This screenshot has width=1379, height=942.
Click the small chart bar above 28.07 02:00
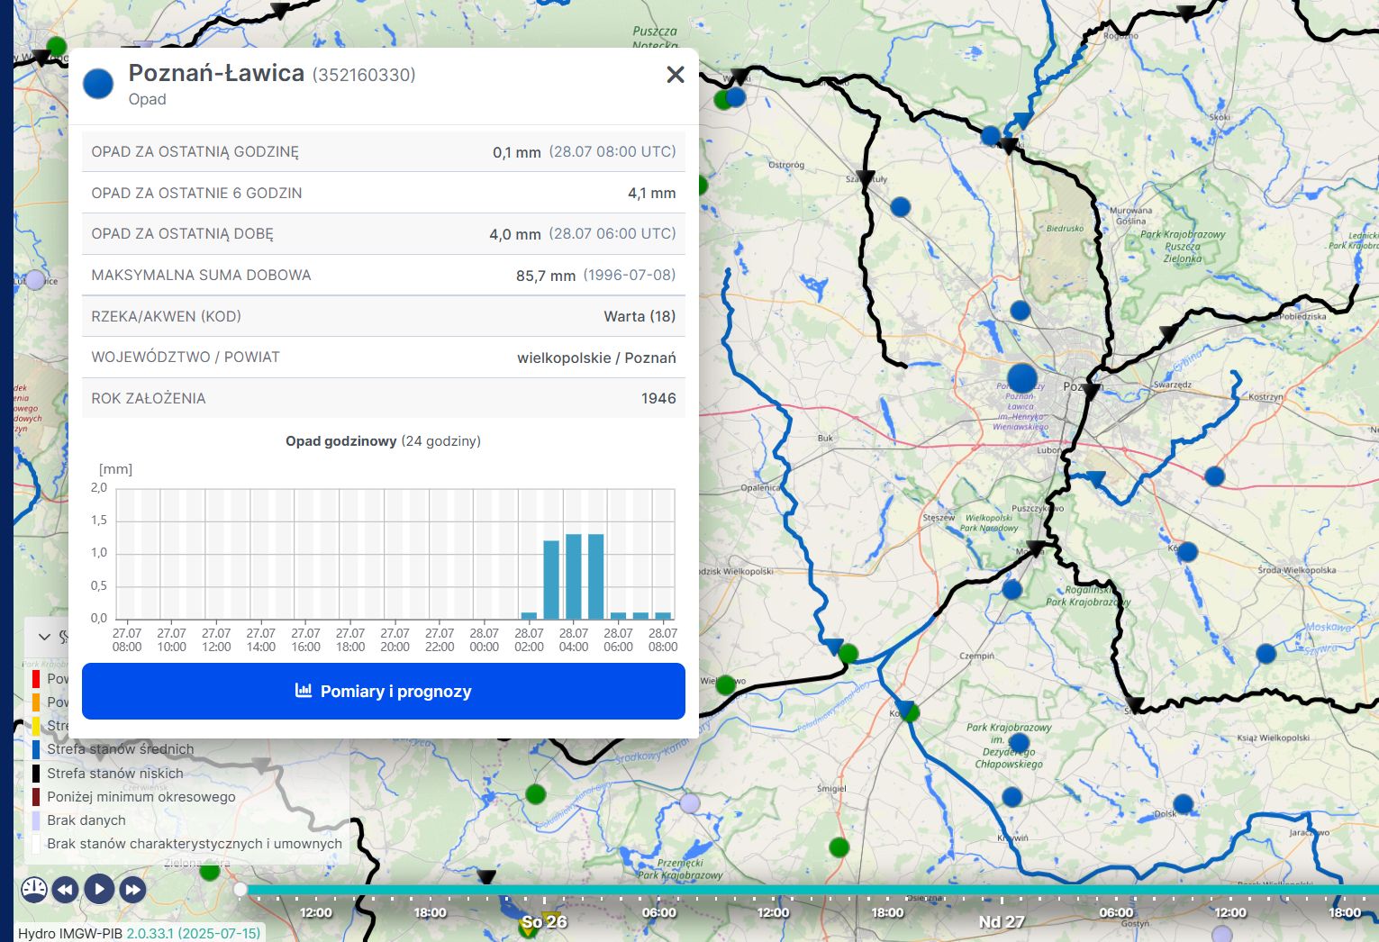[529, 616]
